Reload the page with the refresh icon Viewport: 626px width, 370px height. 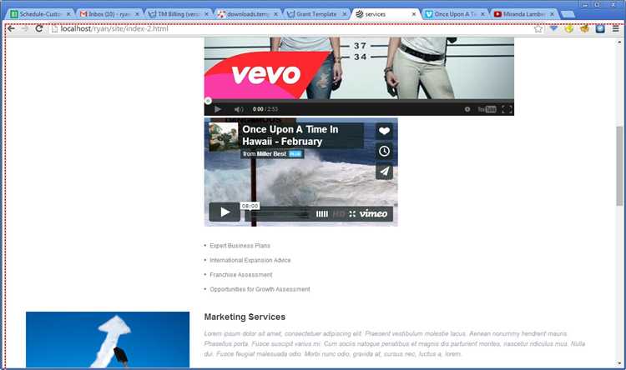38,28
